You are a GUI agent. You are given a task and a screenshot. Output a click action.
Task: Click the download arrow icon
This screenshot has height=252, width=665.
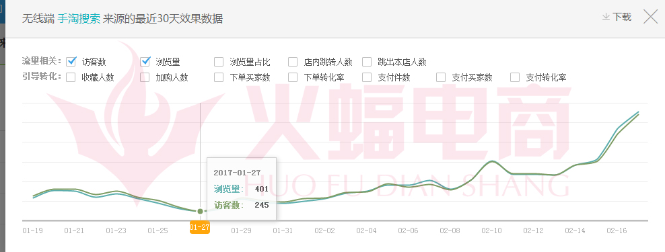tap(606, 17)
